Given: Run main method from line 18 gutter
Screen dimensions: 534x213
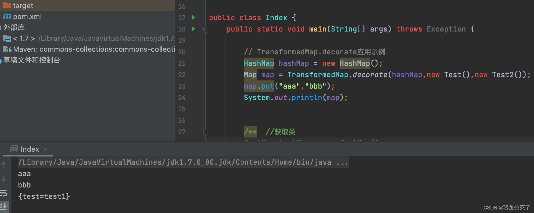Looking at the screenshot, I should pyautogui.click(x=193, y=29).
